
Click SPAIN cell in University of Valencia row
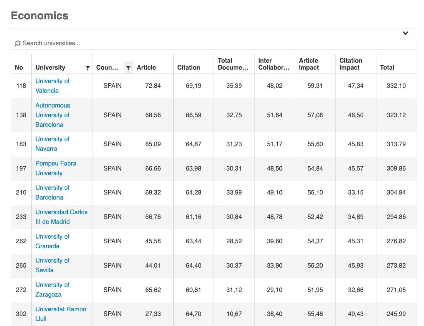click(x=113, y=86)
